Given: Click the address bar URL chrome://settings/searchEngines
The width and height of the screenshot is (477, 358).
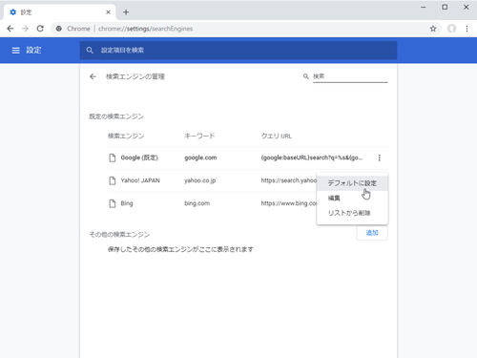Looking at the screenshot, I should point(145,29).
